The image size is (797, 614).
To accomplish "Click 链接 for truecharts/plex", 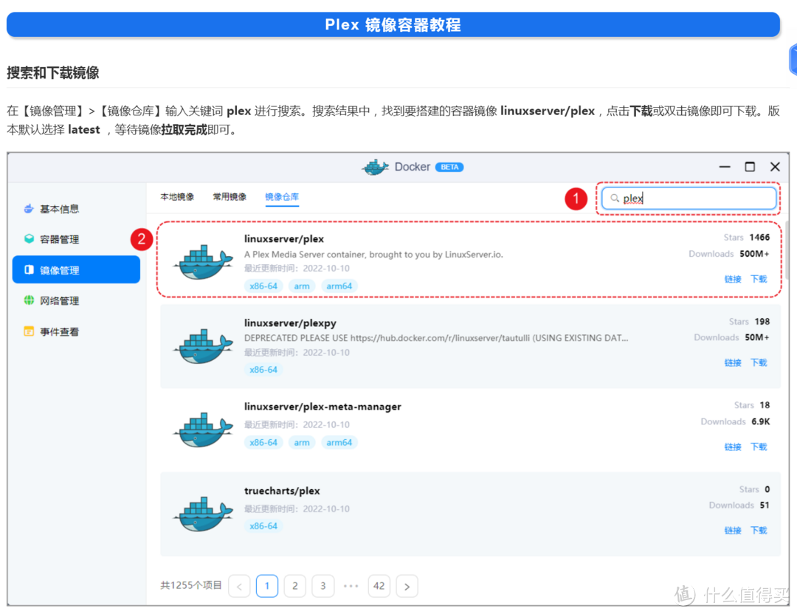I will pyautogui.click(x=733, y=531).
